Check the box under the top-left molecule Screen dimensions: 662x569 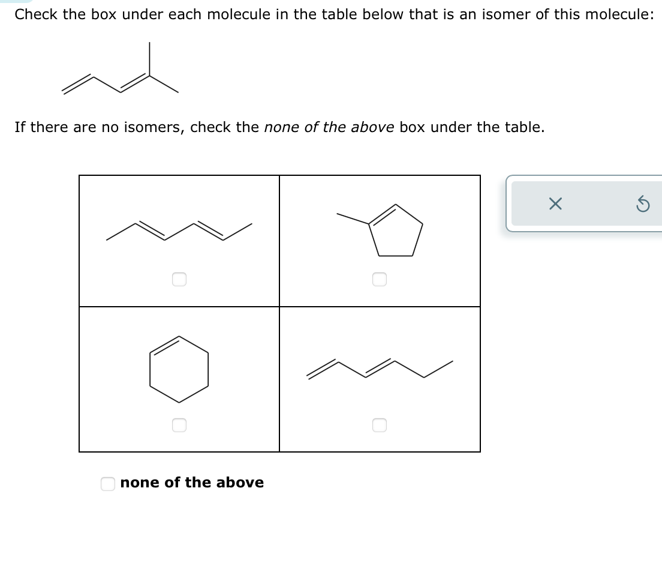coord(179,278)
